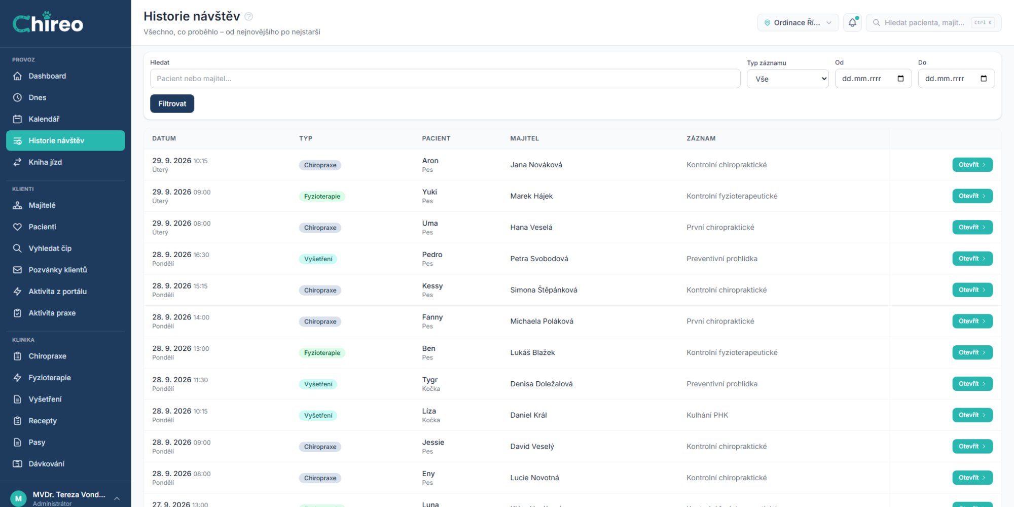Click the Fyzioterapie lightning icon in sidebar
1014x507 pixels.
(x=17, y=378)
